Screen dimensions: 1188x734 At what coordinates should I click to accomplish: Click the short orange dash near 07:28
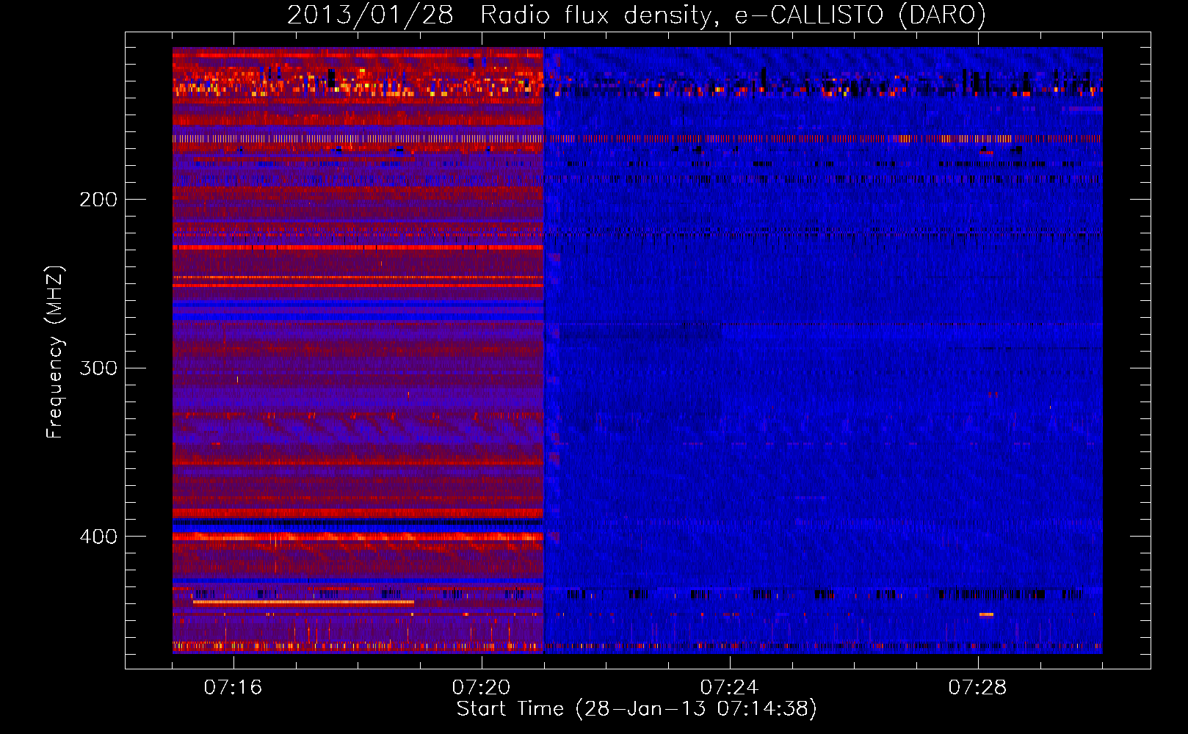tap(986, 614)
